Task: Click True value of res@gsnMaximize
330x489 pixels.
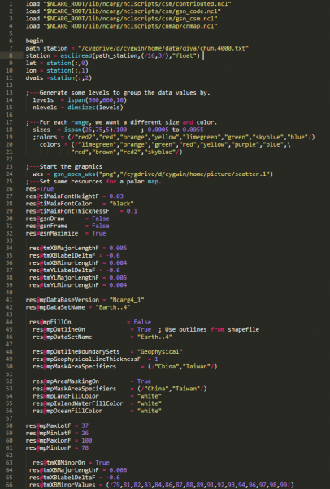Action: [x=98, y=233]
